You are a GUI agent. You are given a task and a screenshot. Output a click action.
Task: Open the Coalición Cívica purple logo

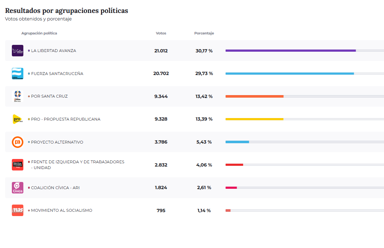click(17, 187)
